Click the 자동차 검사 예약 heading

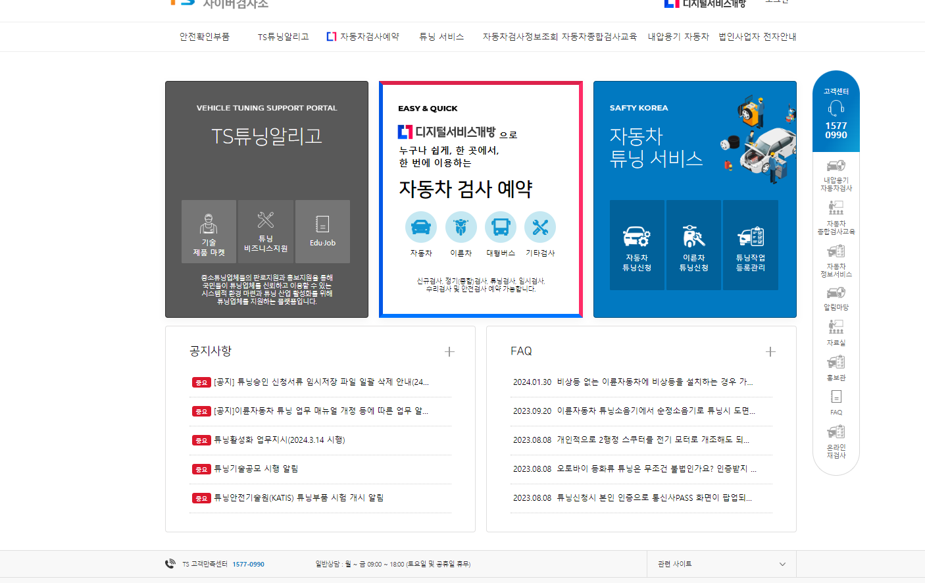coord(466,190)
